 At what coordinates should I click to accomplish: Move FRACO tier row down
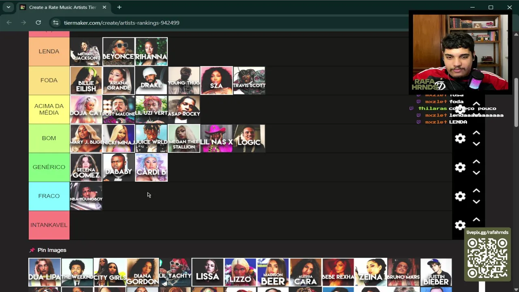476,201
